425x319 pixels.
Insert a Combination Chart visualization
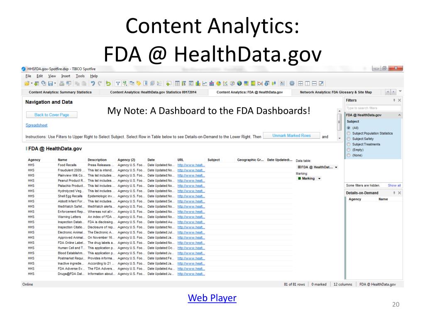pyautogui.click(x=212, y=83)
